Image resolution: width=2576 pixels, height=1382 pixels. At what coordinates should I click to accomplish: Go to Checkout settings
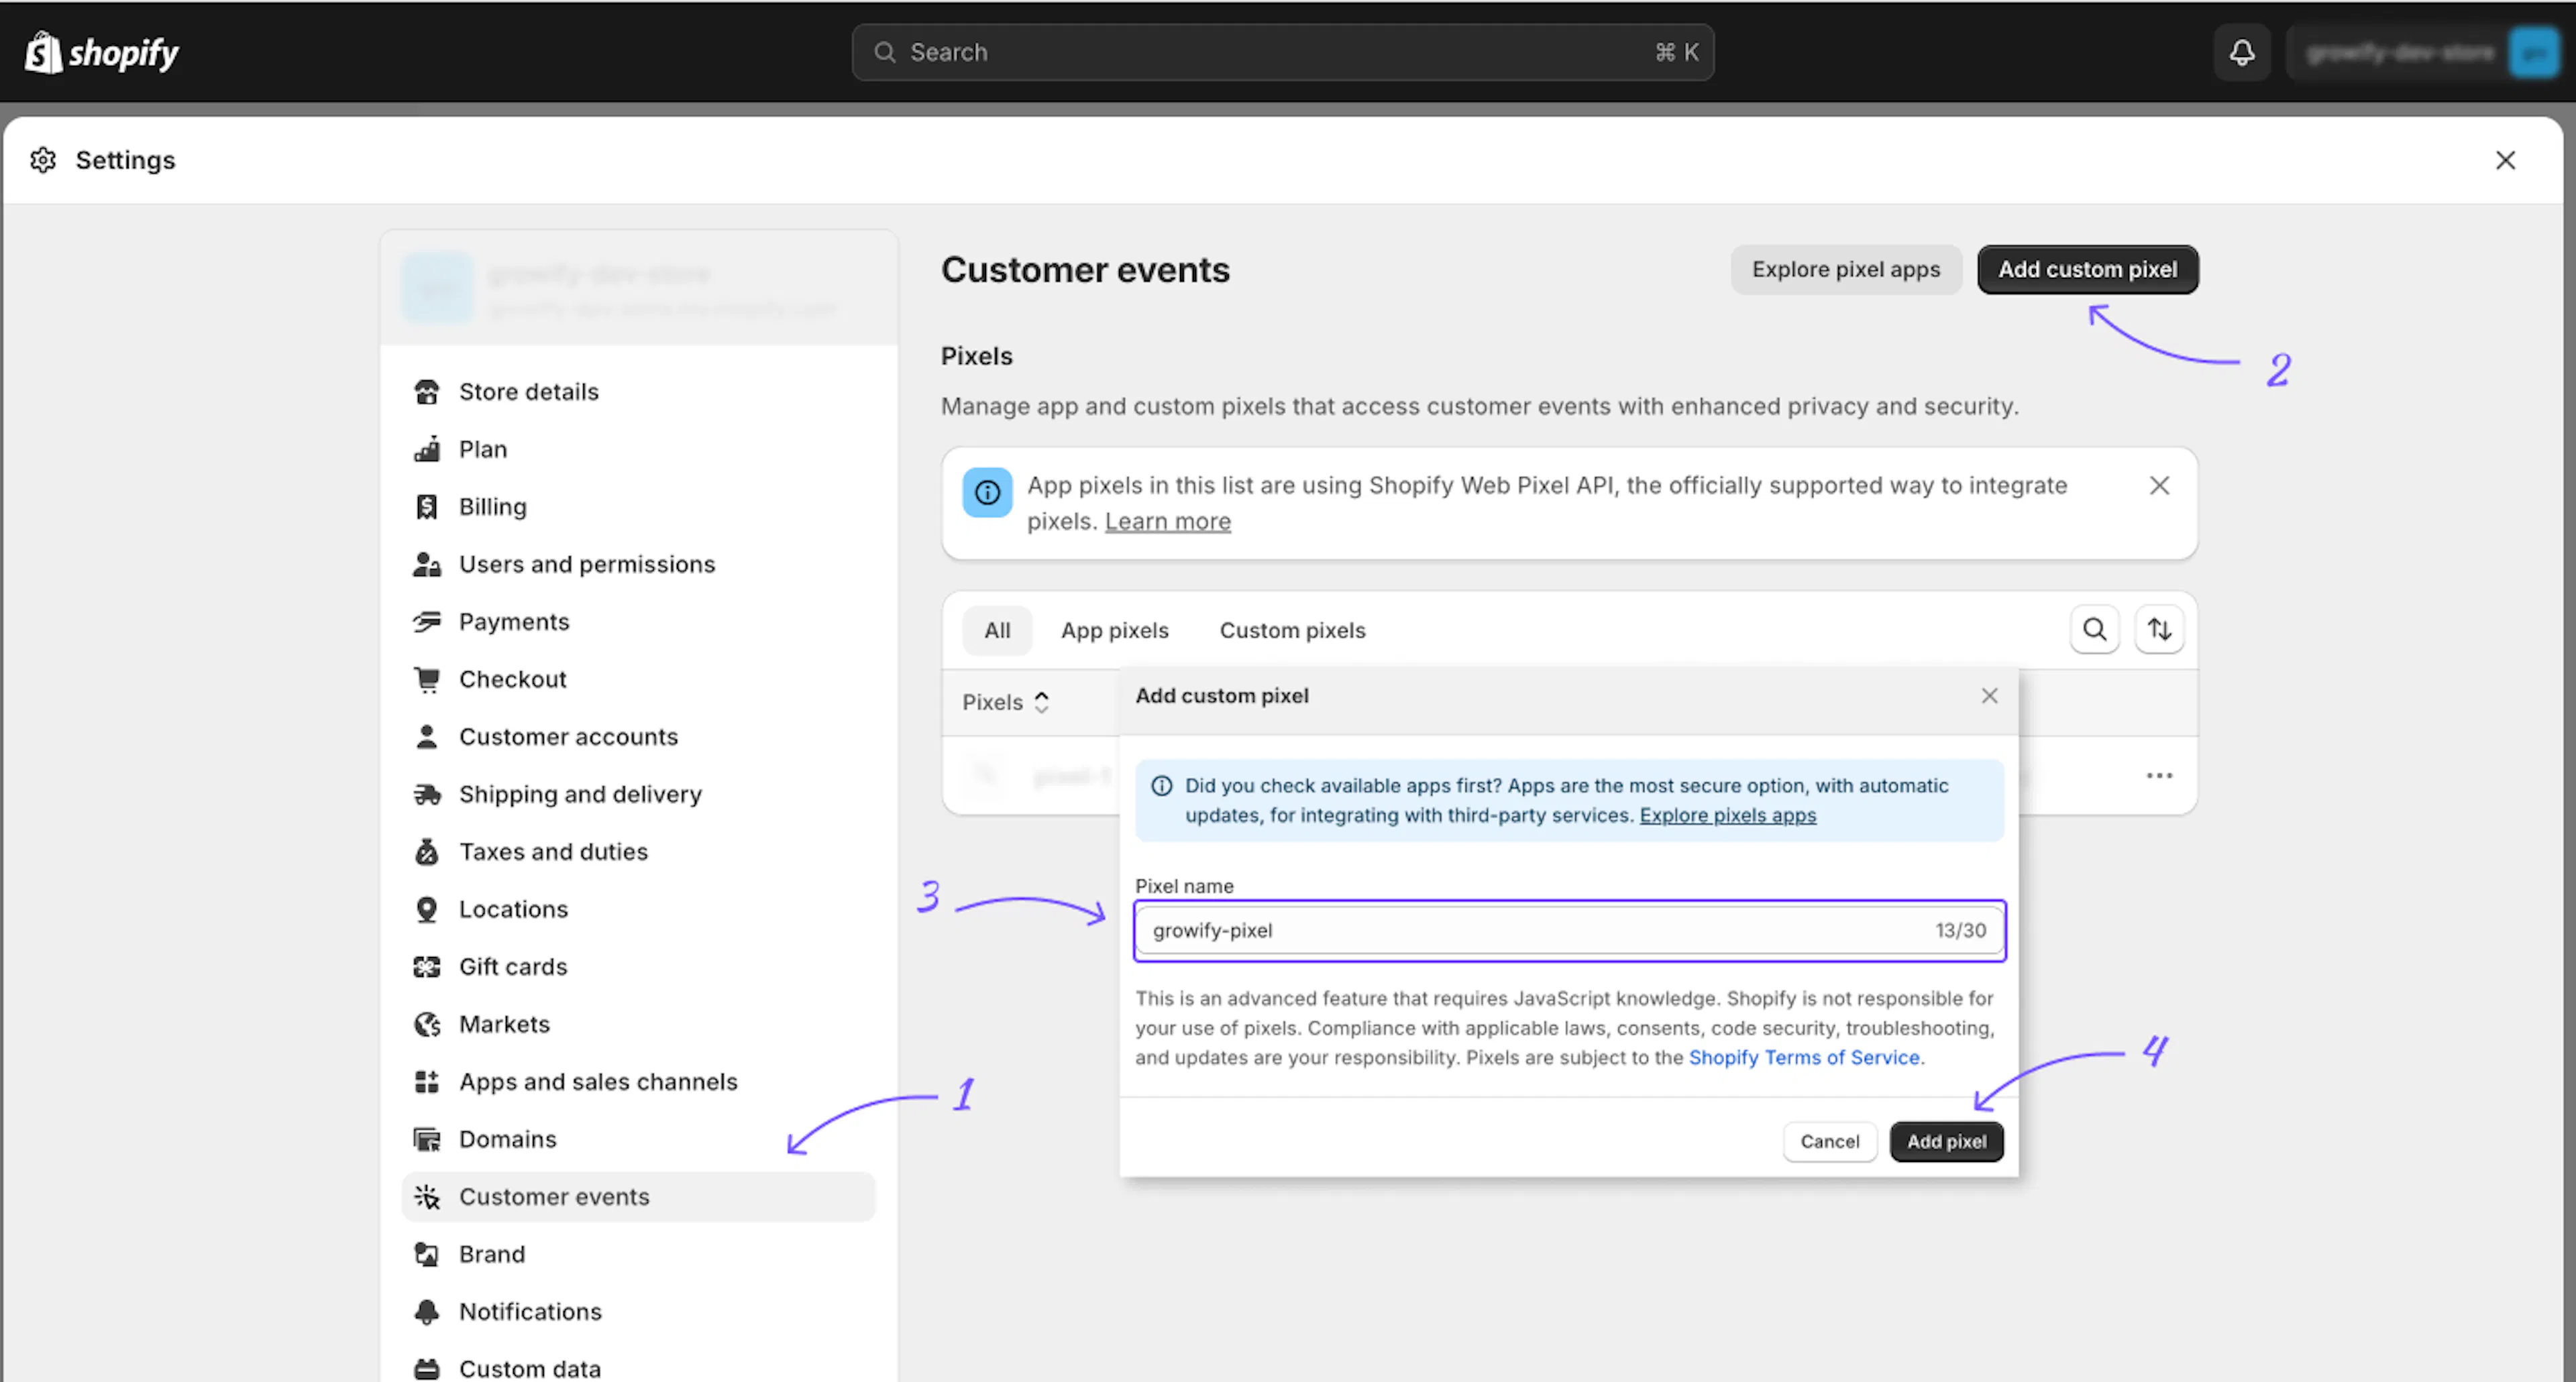point(512,679)
